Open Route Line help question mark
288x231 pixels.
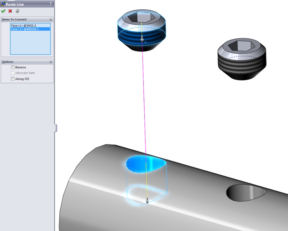[51, 4]
